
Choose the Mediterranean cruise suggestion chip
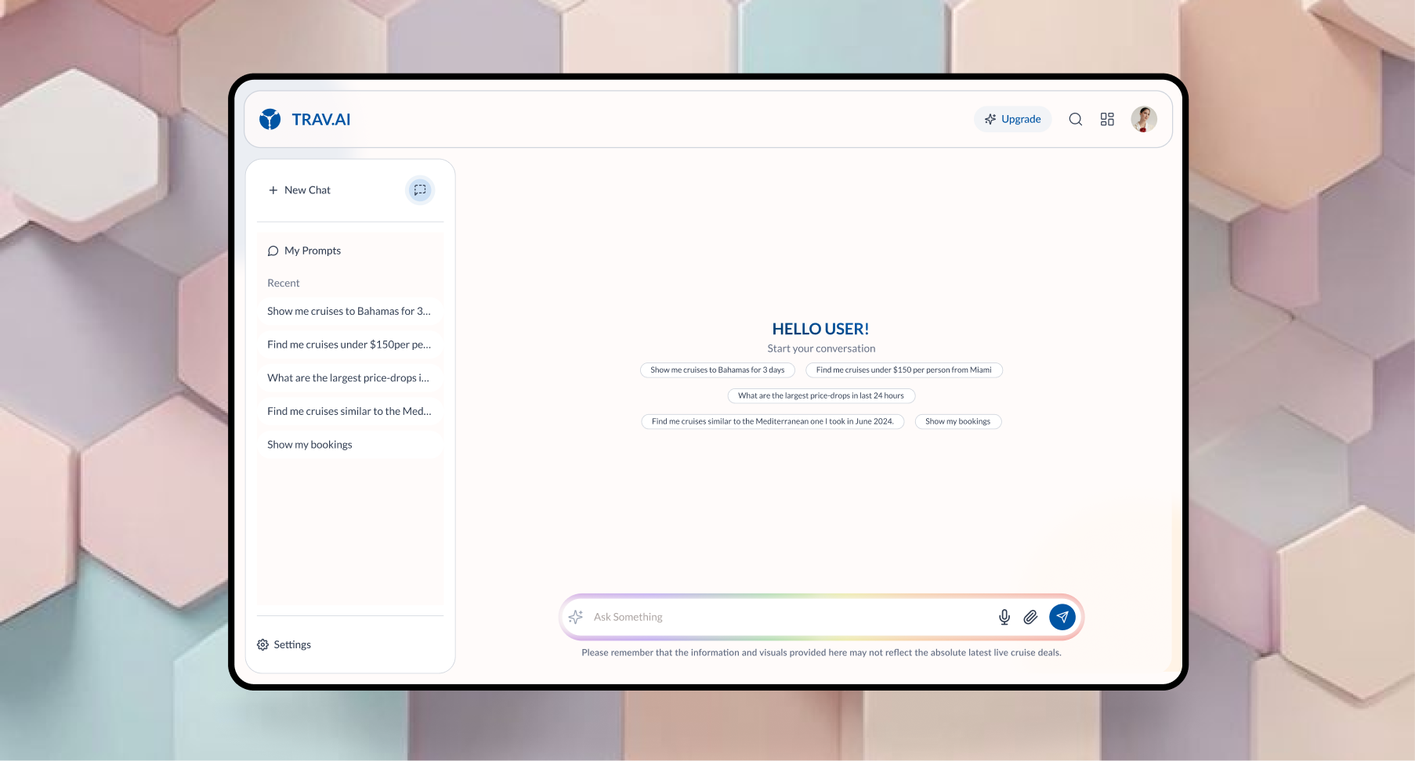click(x=772, y=421)
